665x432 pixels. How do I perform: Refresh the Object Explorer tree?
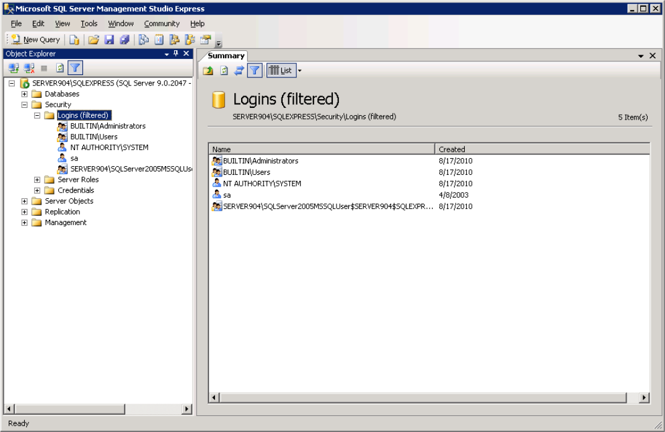click(60, 68)
